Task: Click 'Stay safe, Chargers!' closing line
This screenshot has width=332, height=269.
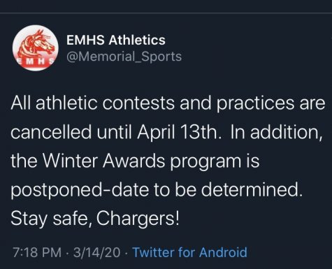Action: coord(95,219)
